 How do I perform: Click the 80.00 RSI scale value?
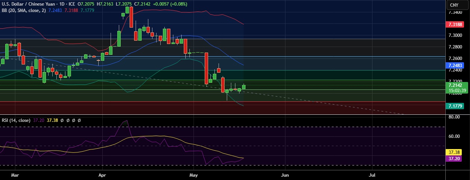(454, 117)
